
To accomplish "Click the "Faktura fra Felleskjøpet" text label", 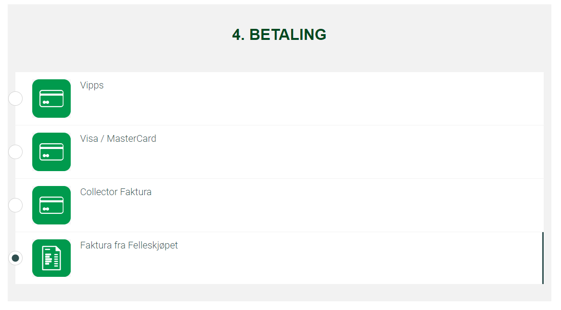I will point(129,246).
